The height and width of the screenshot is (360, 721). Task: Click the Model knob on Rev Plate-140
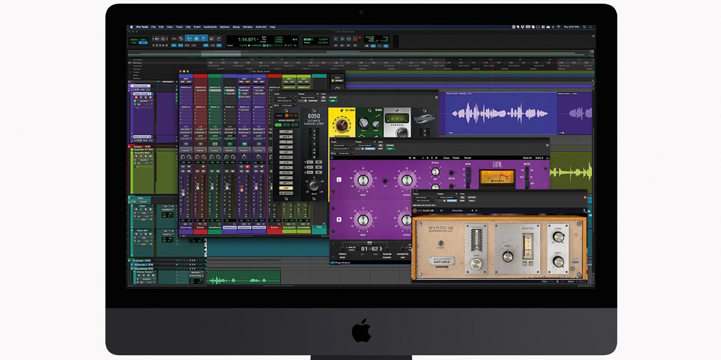(x=508, y=257)
